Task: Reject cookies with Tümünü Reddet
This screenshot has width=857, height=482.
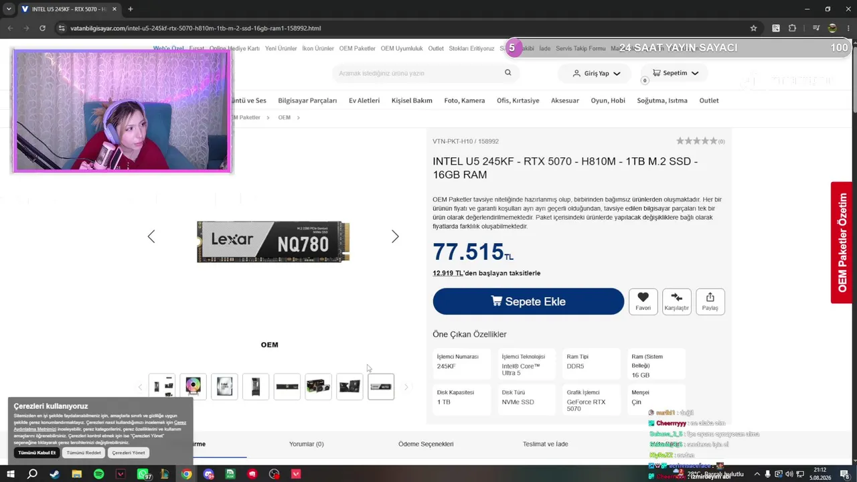Action: click(84, 453)
